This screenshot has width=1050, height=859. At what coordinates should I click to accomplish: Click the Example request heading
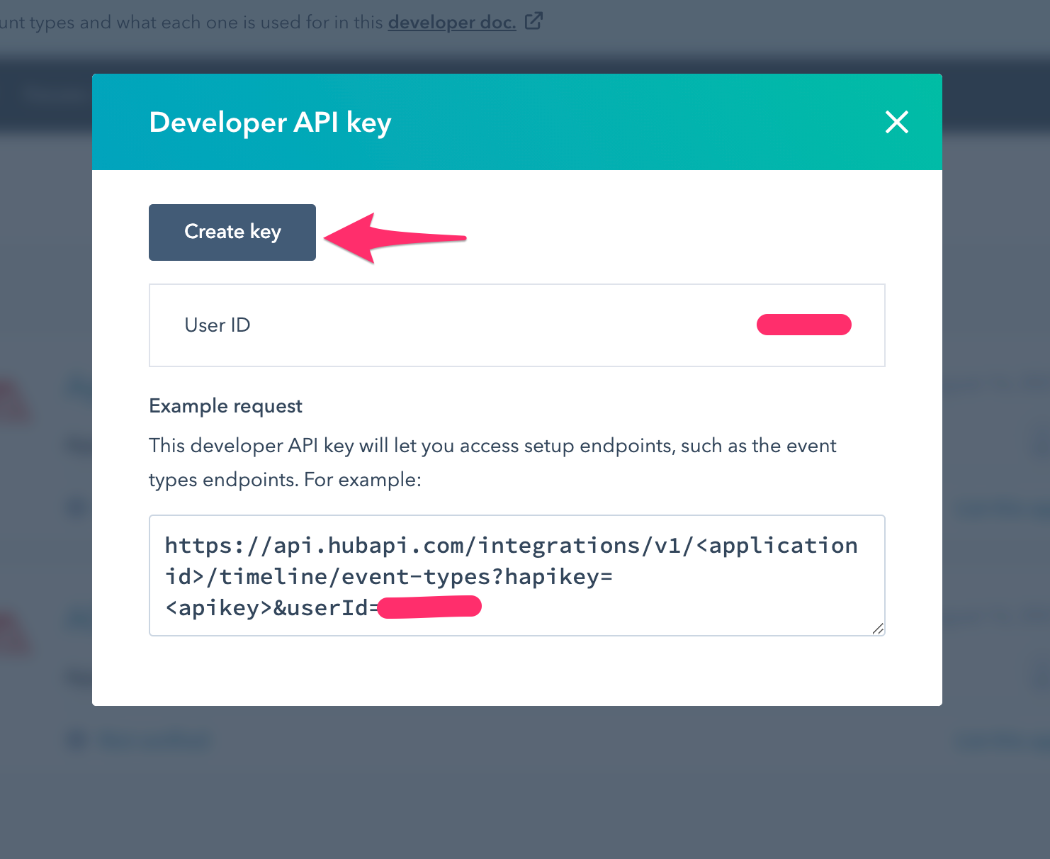[x=225, y=406]
